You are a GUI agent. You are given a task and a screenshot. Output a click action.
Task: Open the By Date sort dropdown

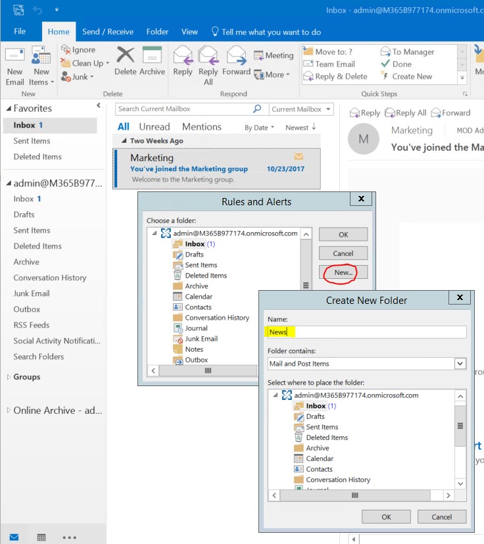(x=259, y=128)
